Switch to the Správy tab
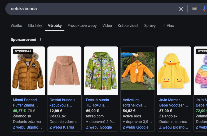The height and width of the screenshot is (136, 207). pyautogui.click(x=150, y=25)
